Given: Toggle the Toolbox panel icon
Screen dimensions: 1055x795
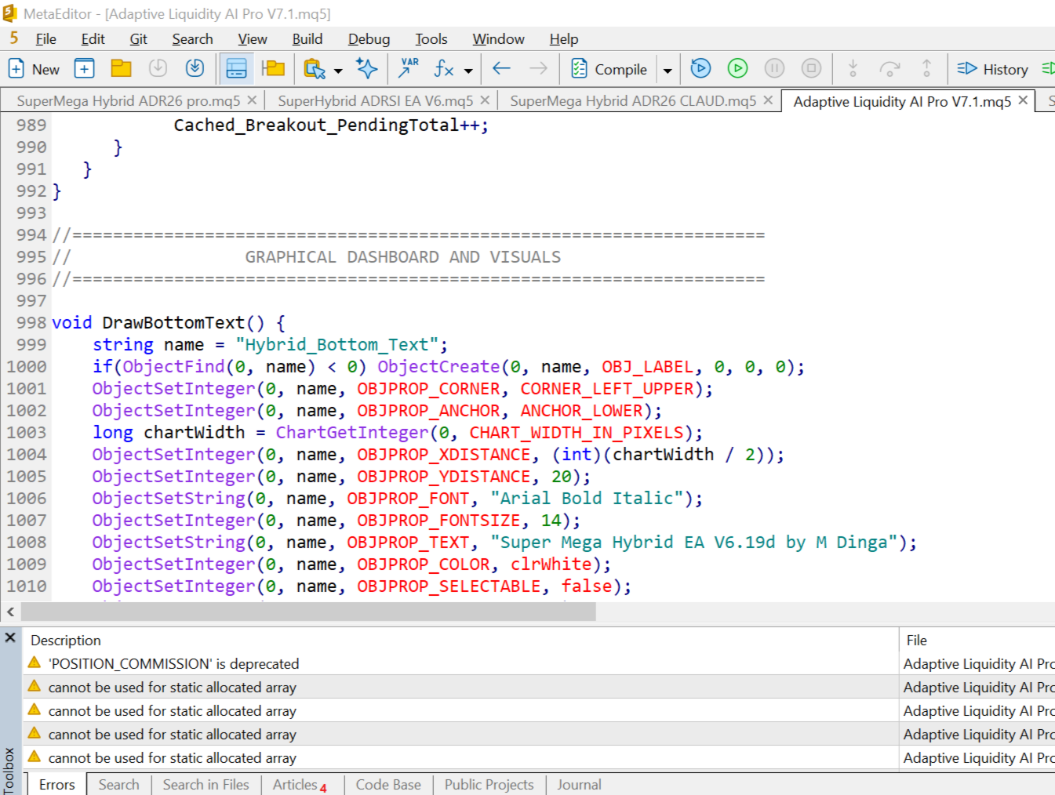Looking at the screenshot, I should pos(236,69).
